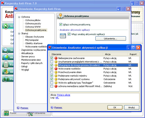Uncheck Podejrzana aktywność systemu event
The image size is (145, 118).
[52, 79]
